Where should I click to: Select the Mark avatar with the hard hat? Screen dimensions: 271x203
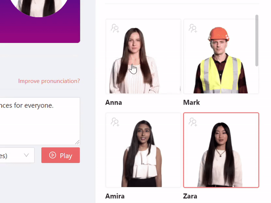tap(221, 56)
